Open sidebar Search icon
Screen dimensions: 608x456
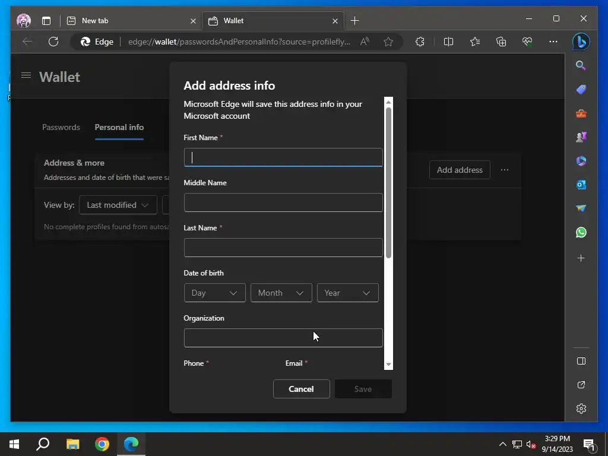click(x=581, y=65)
